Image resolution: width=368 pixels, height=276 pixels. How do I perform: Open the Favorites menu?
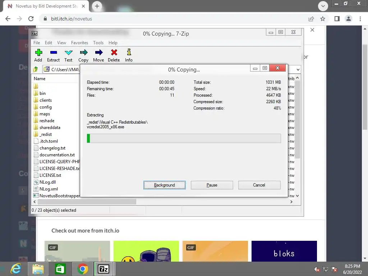[x=79, y=43]
